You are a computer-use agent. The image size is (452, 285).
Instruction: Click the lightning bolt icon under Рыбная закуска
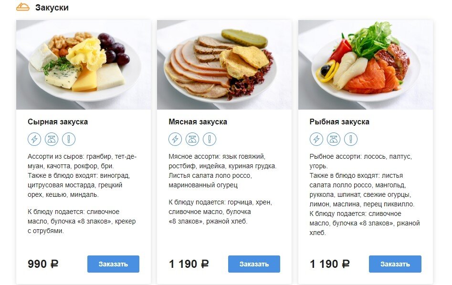pyautogui.click(x=316, y=139)
